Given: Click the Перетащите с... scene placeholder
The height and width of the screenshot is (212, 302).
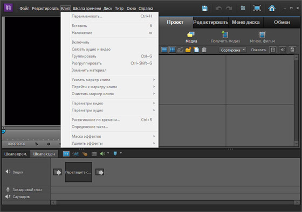Looking at the screenshot, I should click(x=78, y=172).
